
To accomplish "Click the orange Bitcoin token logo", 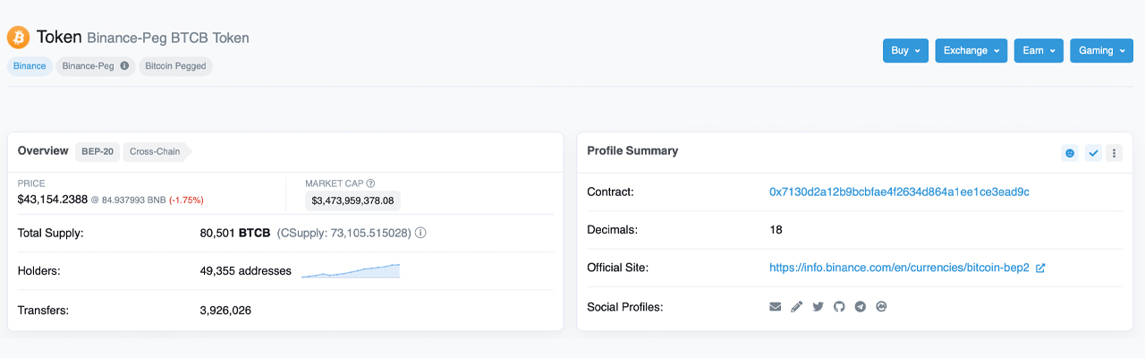I will tap(18, 38).
